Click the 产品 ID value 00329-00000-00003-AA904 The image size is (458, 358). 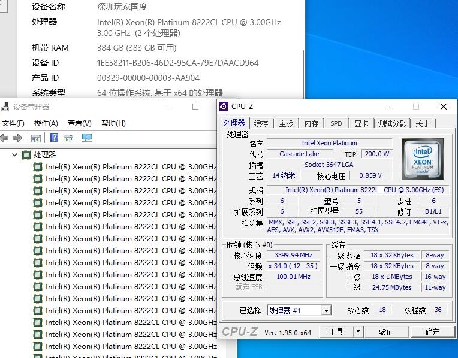tap(149, 78)
